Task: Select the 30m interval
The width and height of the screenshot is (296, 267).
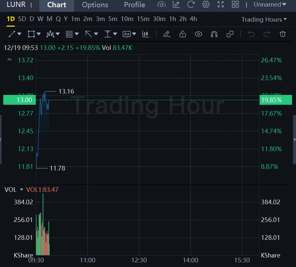Action: [x=159, y=19]
